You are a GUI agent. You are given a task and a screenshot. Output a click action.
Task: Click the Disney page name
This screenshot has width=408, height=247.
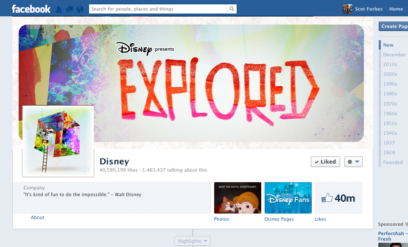pyautogui.click(x=114, y=161)
